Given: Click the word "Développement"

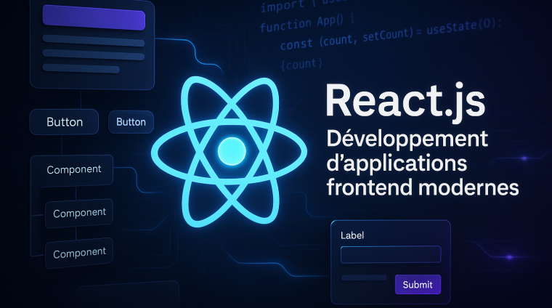Looking at the screenshot, I should point(407,140).
